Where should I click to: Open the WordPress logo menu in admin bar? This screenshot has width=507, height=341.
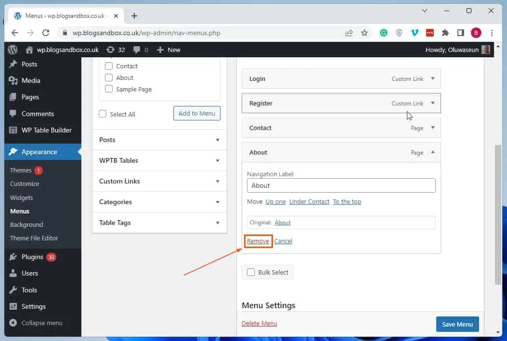(x=13, y=50)
